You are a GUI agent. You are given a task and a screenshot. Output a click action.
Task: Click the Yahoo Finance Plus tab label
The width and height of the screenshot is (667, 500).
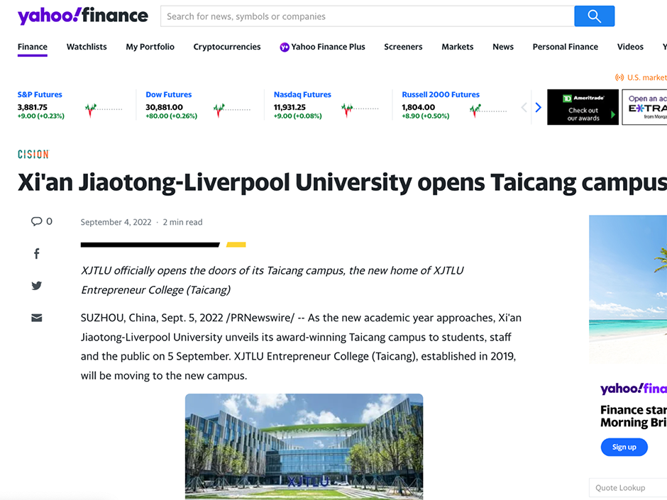[328, 47]
